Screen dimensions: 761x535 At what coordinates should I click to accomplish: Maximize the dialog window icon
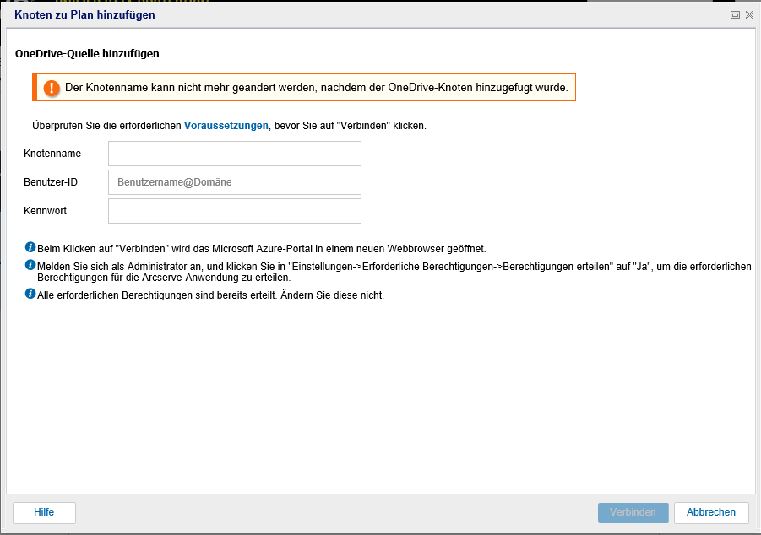[x=736, y=15]
